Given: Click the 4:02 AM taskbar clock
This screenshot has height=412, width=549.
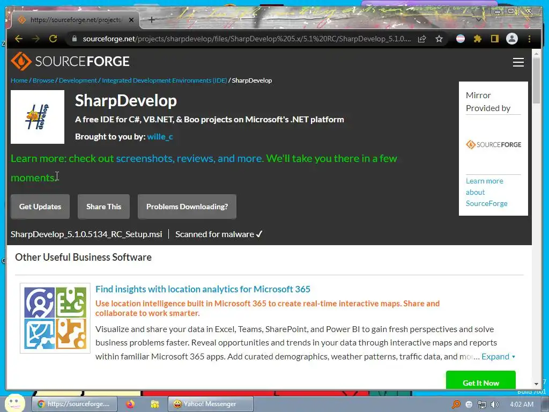Looking at the screenshot, I should (x=522, y=404).
